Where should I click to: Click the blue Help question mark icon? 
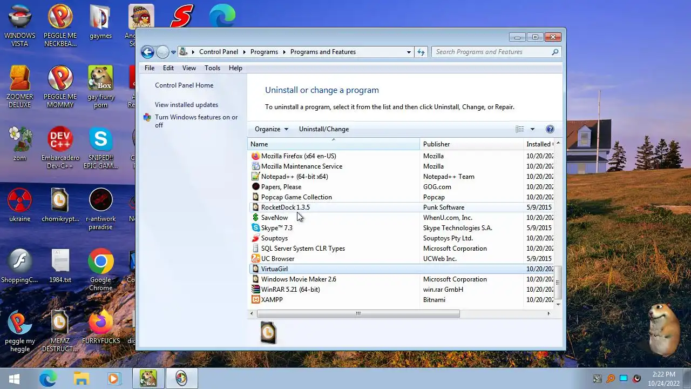pos(550,129)
